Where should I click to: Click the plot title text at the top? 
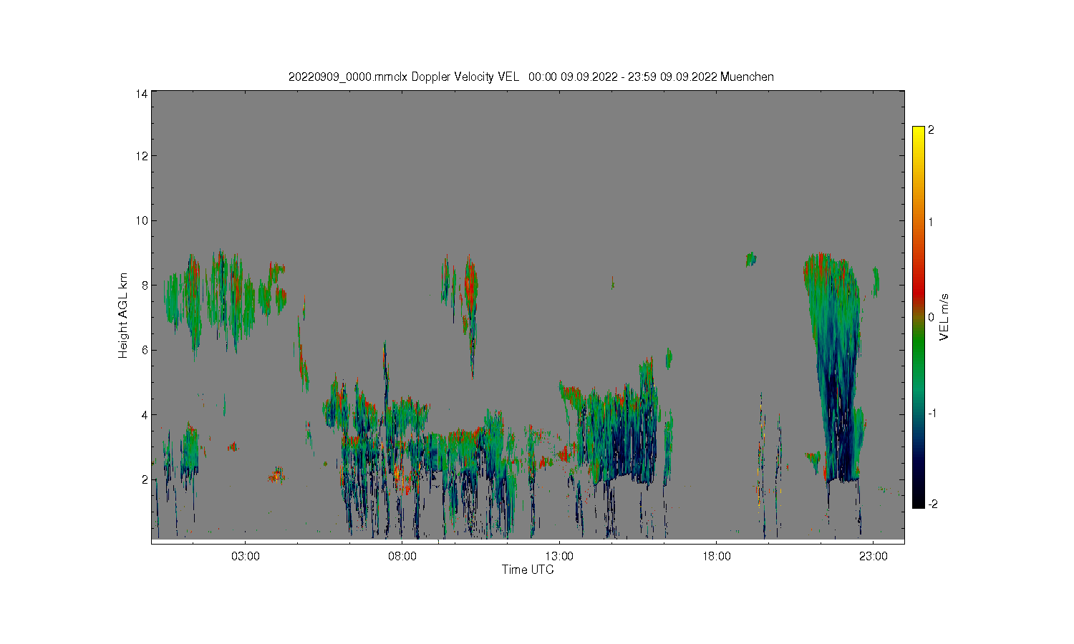(x=531, y=77)
